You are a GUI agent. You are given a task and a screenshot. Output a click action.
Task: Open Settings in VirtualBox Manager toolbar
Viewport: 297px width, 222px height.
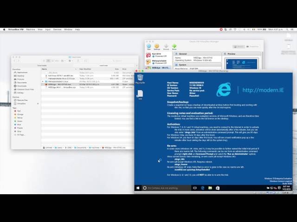pyautogui.click(x=157, y=46)
